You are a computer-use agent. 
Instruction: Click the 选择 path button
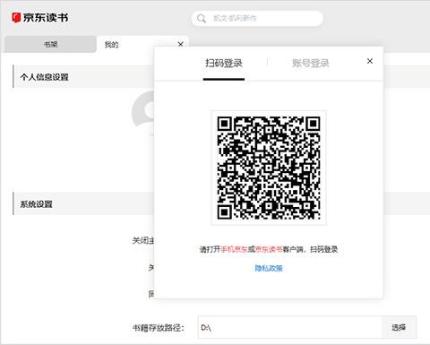[399, 327]
